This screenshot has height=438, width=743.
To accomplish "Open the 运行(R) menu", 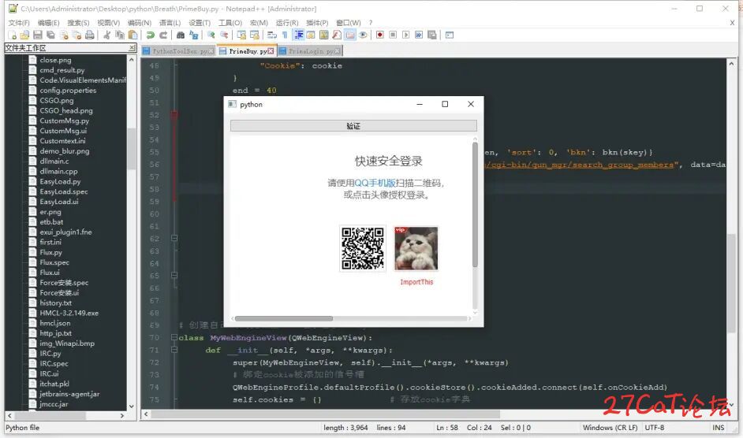I will [x=287, y=23].
